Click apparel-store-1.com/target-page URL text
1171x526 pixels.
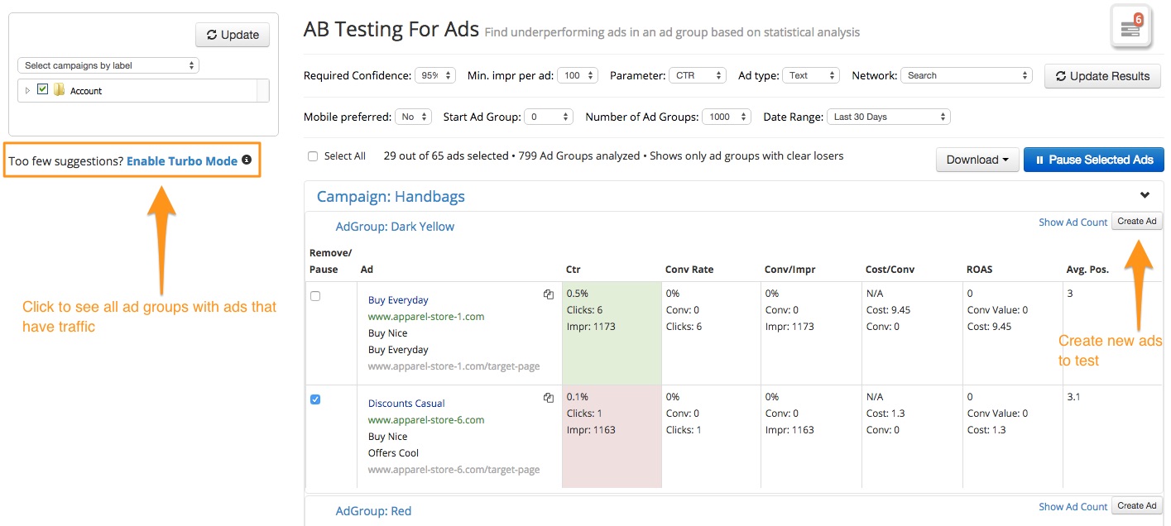pyautogui.click(x=454, y=366)
